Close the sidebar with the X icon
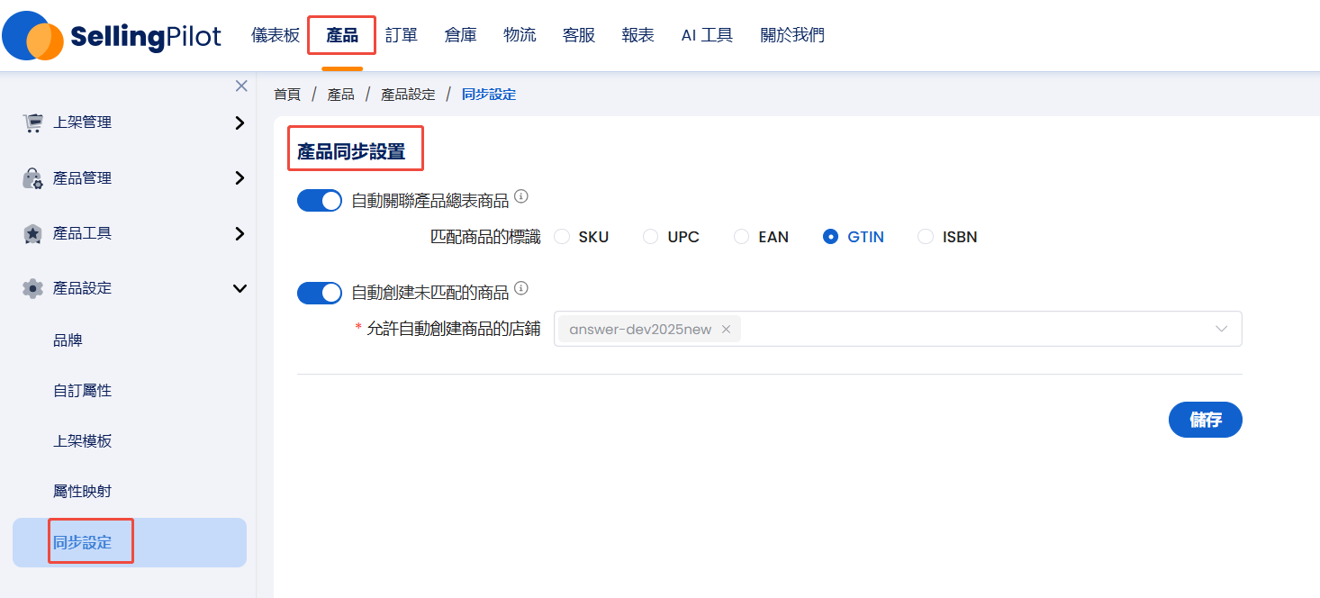1320x598 pixels. 241,86
